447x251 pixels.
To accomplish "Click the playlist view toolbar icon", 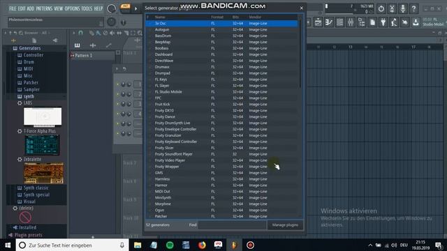I will pos(318,22).
